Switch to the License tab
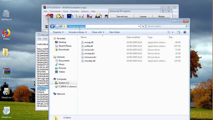This screenshot has width=213, height=120. tap(143, 16)
